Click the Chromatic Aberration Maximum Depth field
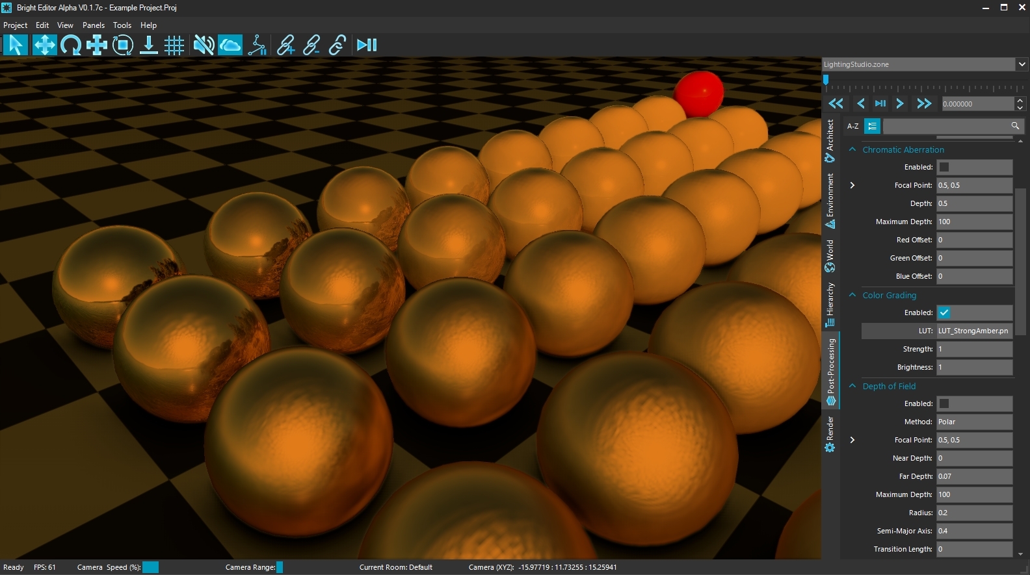The height and width of the screenshot is (575, 1030). click(x=974, y=222)
